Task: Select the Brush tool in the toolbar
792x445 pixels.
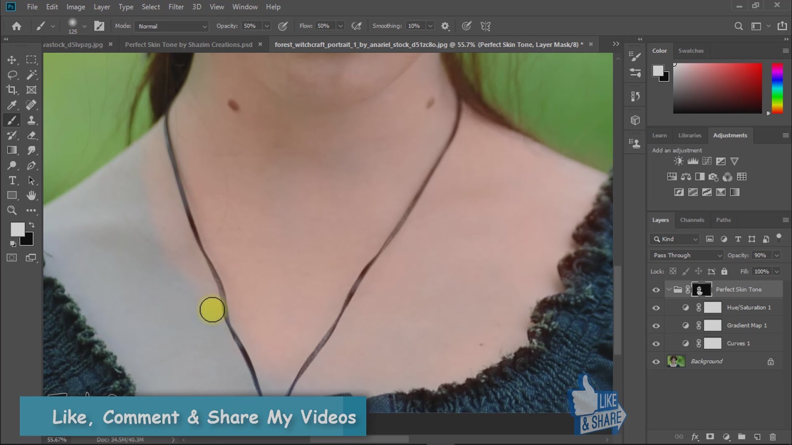Action: [12, 120]
